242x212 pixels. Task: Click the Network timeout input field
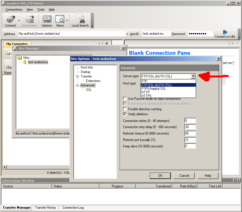pos(190,133)
